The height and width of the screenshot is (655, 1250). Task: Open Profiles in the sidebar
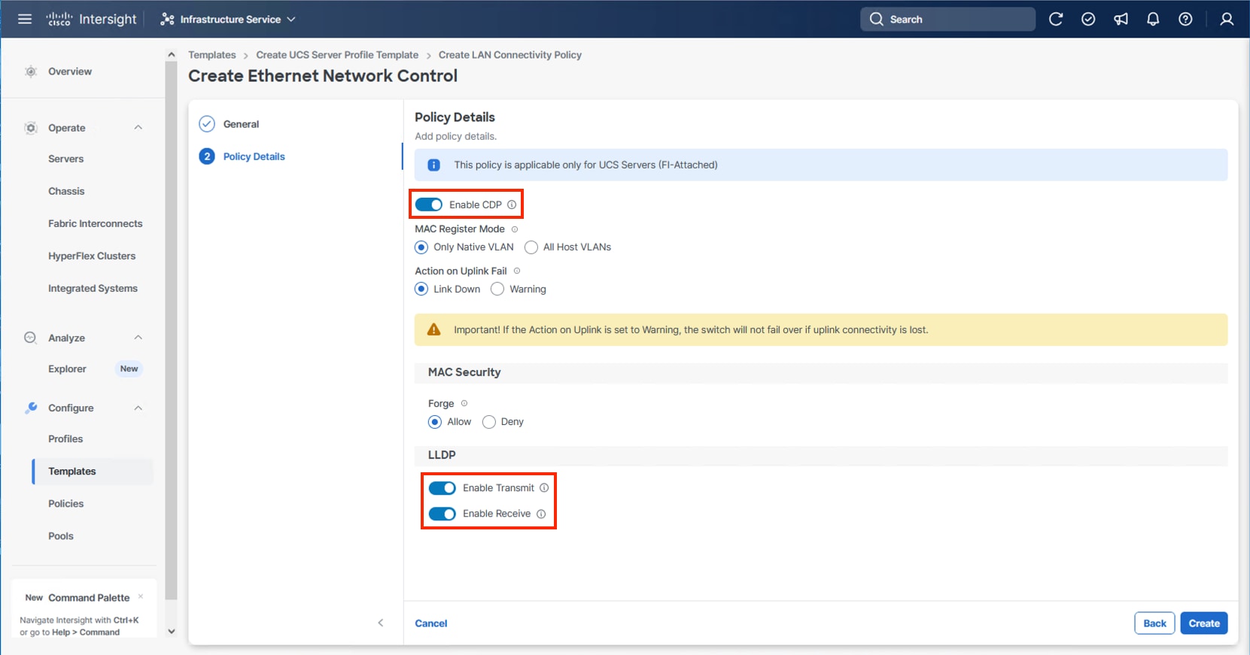coord(65,438)
